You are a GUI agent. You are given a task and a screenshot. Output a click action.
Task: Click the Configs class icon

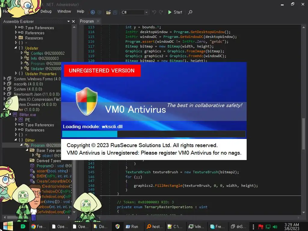coord(26,53)
